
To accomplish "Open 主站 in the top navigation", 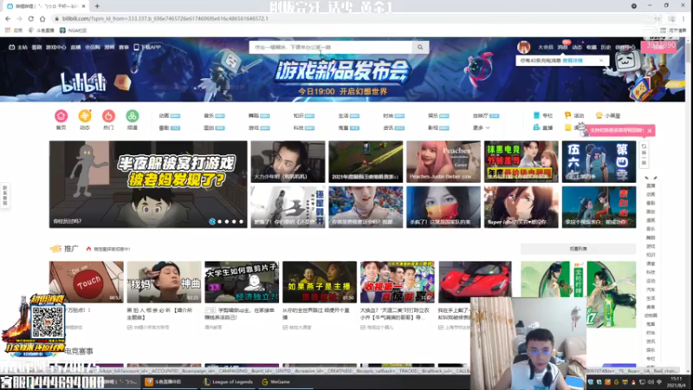I will click(18, 47).
